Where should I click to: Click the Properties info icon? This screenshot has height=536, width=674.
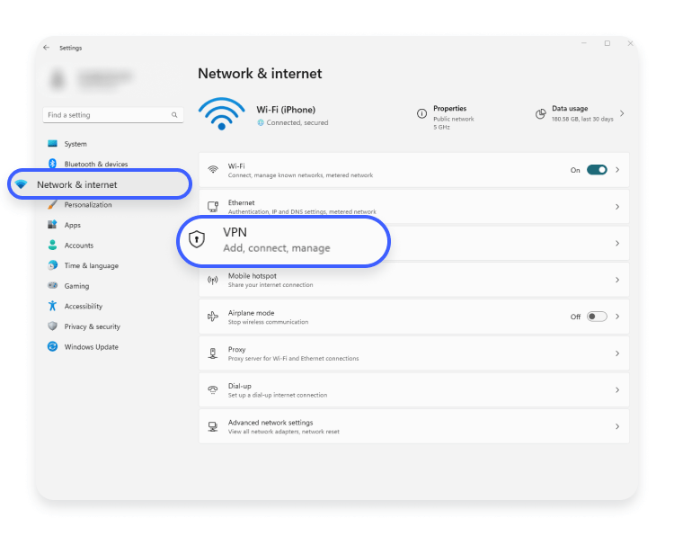tap(421, 114)
